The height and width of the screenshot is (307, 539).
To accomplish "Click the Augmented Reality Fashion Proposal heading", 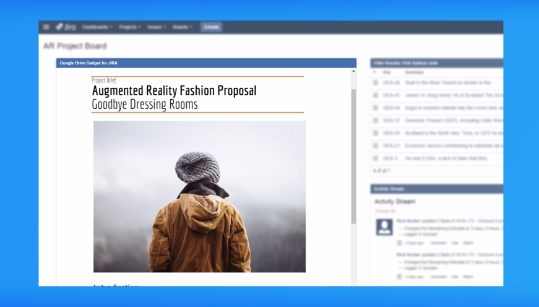I will (174, 91).
